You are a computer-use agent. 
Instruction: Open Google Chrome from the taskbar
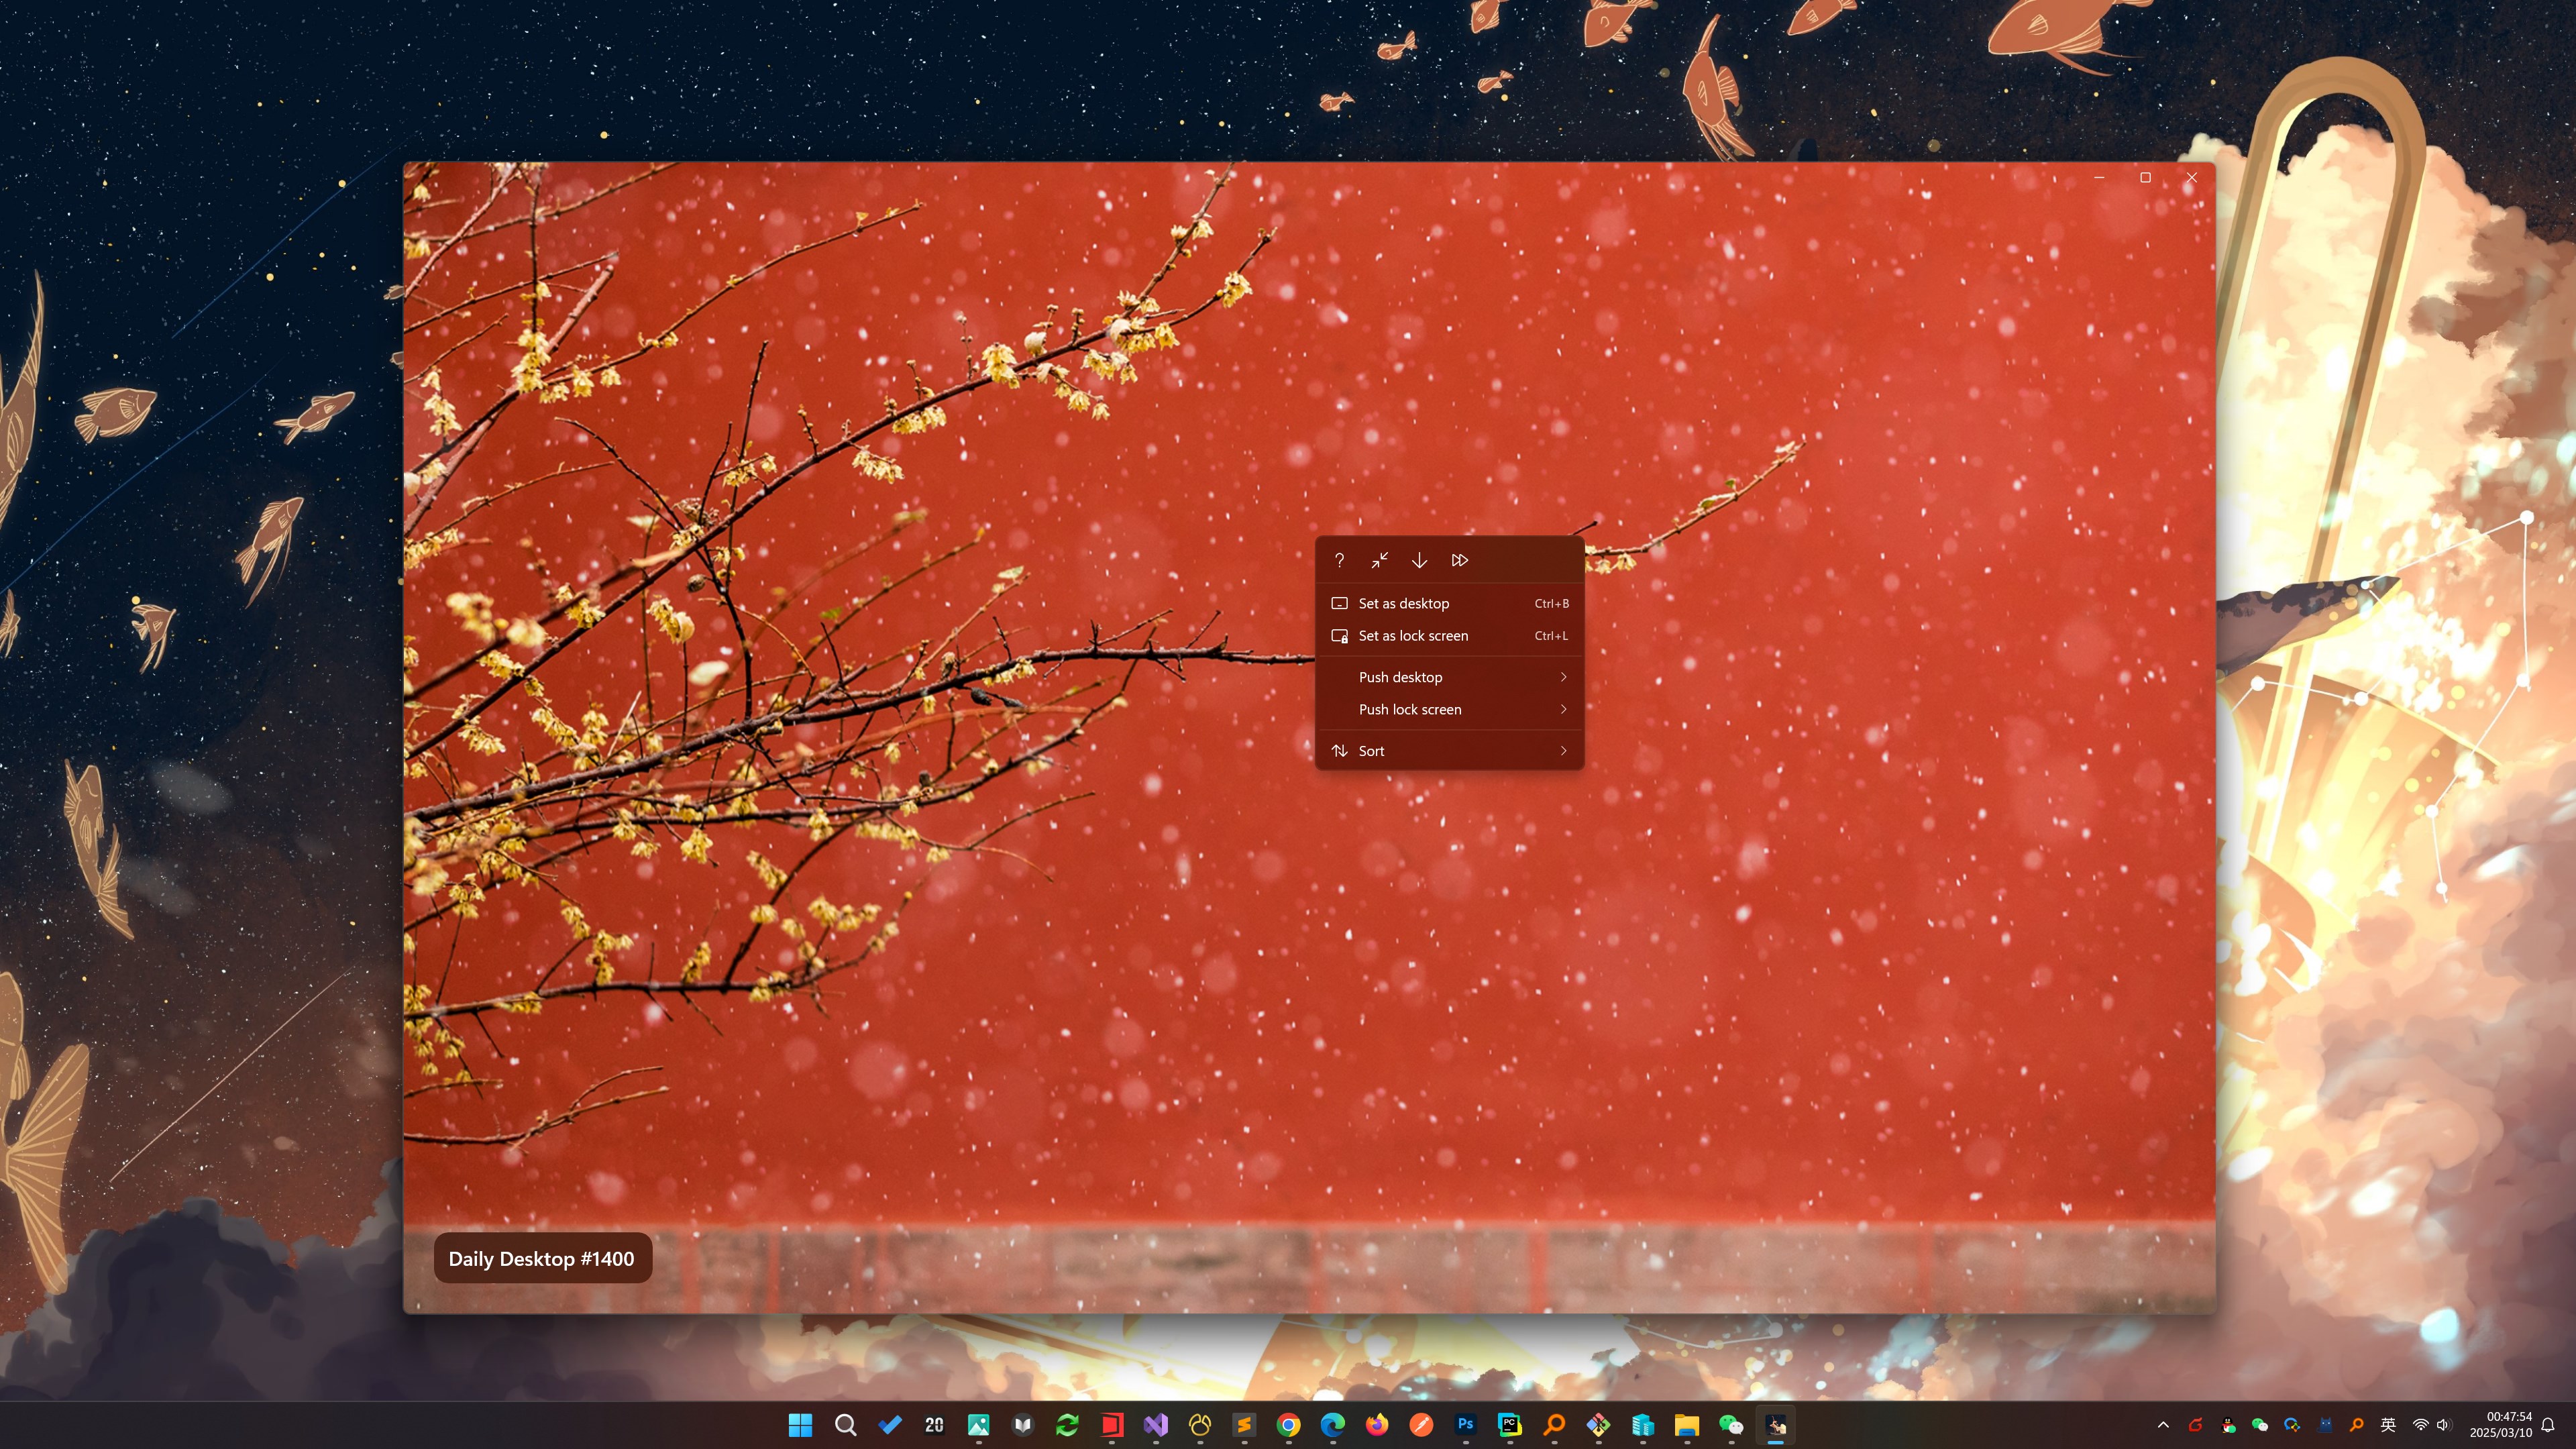pos(1288,1424)
